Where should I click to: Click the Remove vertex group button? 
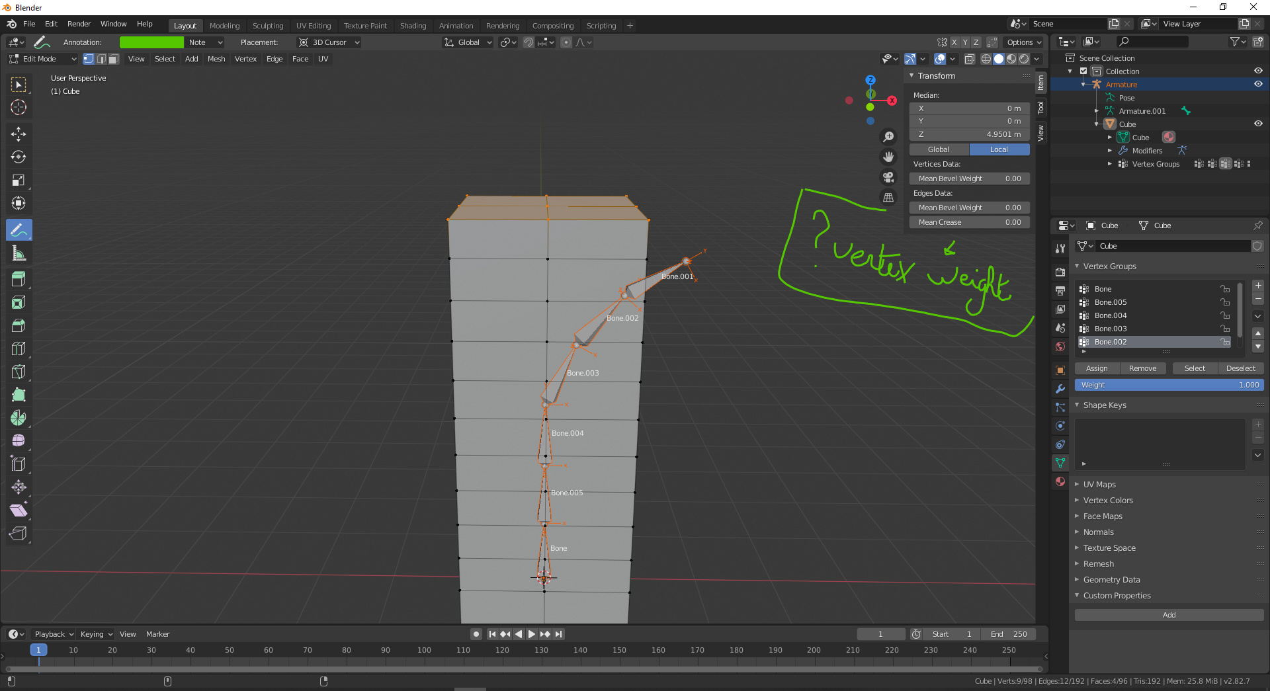tap(1143, 368)
